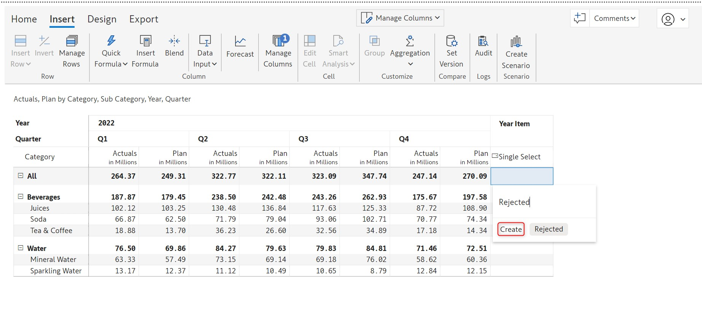
Task: Select the Set Version compare icon
Action: [x=452, y=41]
